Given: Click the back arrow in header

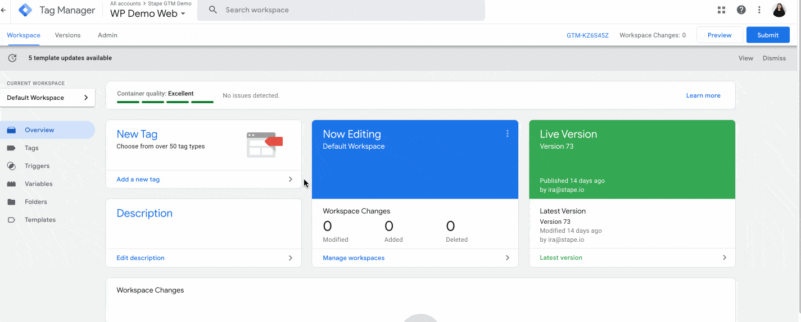Looking at the screenshot, I should click(x=4, y=10).
